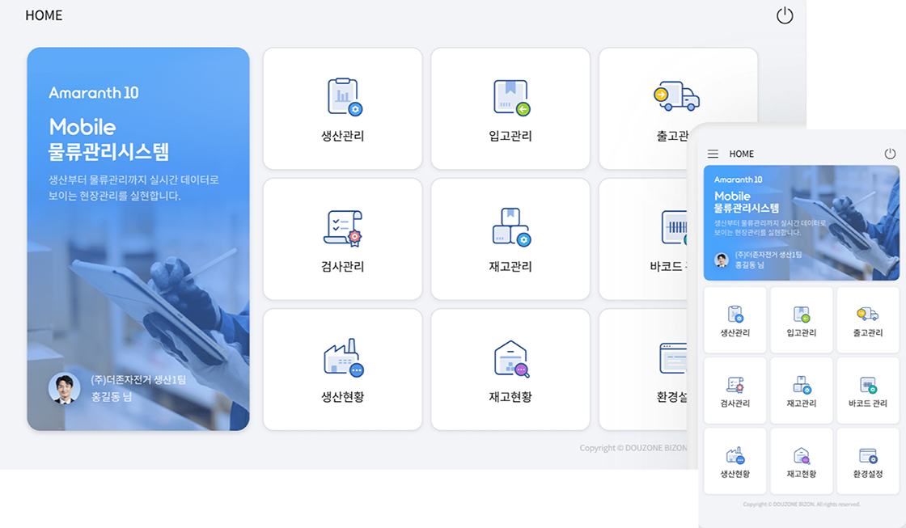Click the Copyright DOUZONE footer in tablet view
Viewport: 906px width, 528px height.
pyautogui.click(x=633, y=448)
